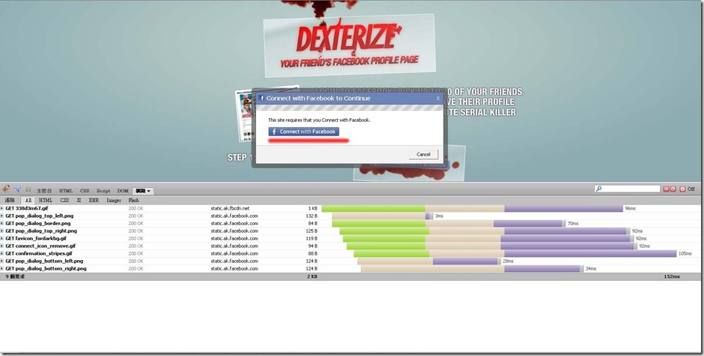Click the 清除 (clear) button in Net panel
The image size is (704, 356).
point(10,201)
